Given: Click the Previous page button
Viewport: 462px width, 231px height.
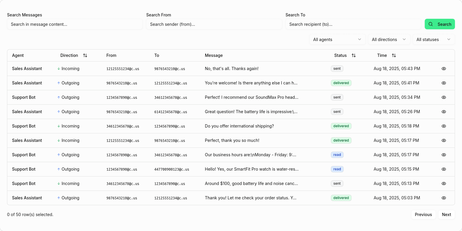Looking at the screenshot, I should pyautogui.click(x=423, y=215).
